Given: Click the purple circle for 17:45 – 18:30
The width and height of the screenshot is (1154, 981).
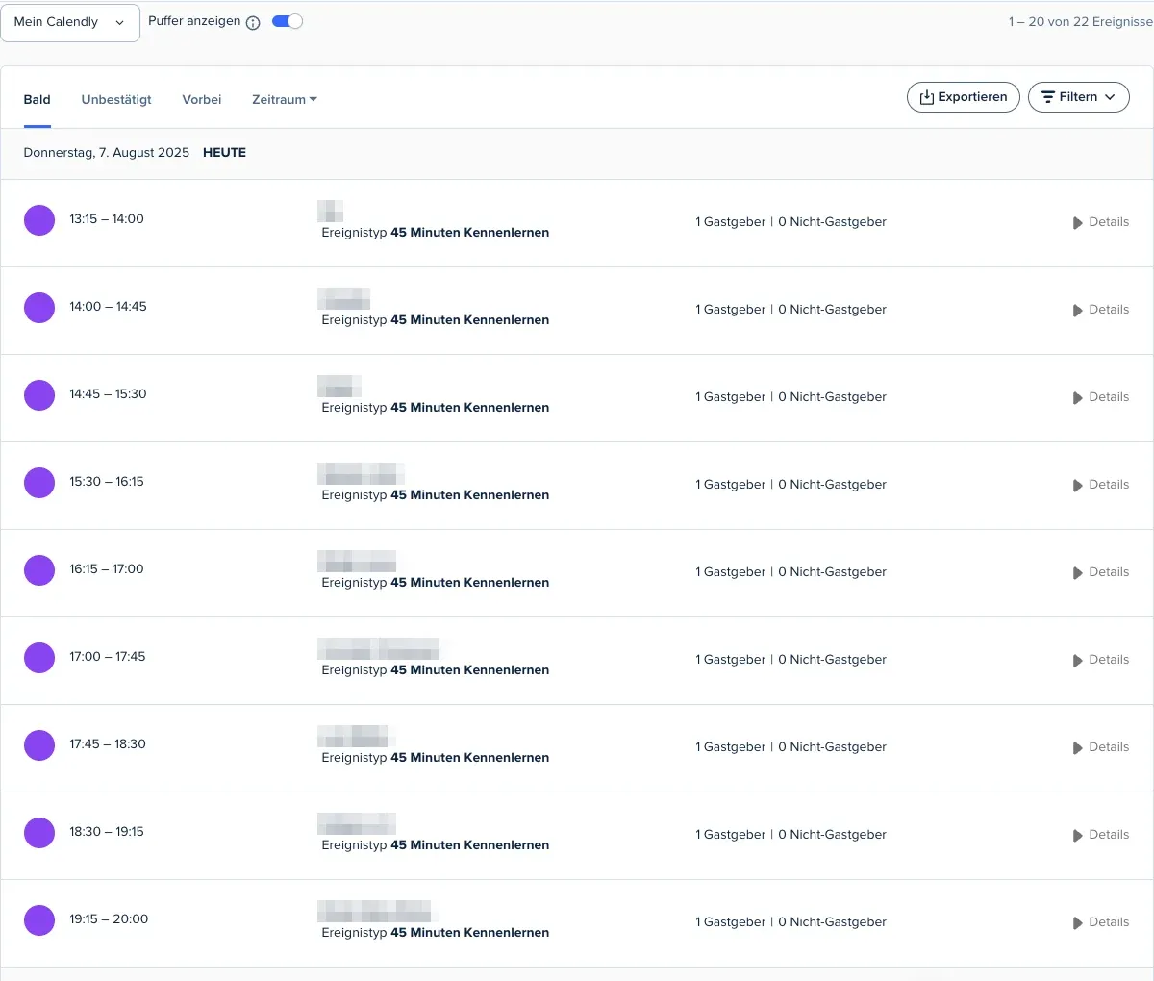Looking at the screenshot, I should 39,745.
